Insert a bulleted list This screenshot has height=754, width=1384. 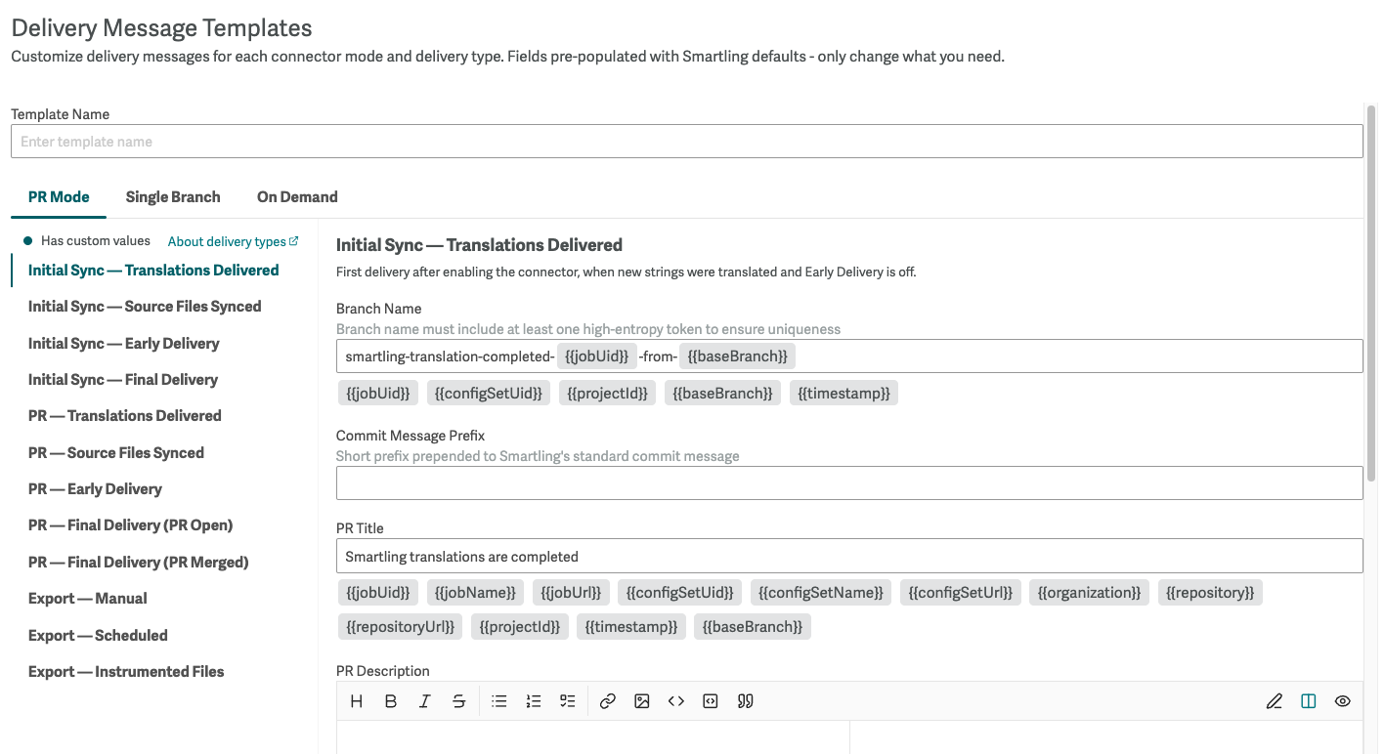(x=499, y=701)
